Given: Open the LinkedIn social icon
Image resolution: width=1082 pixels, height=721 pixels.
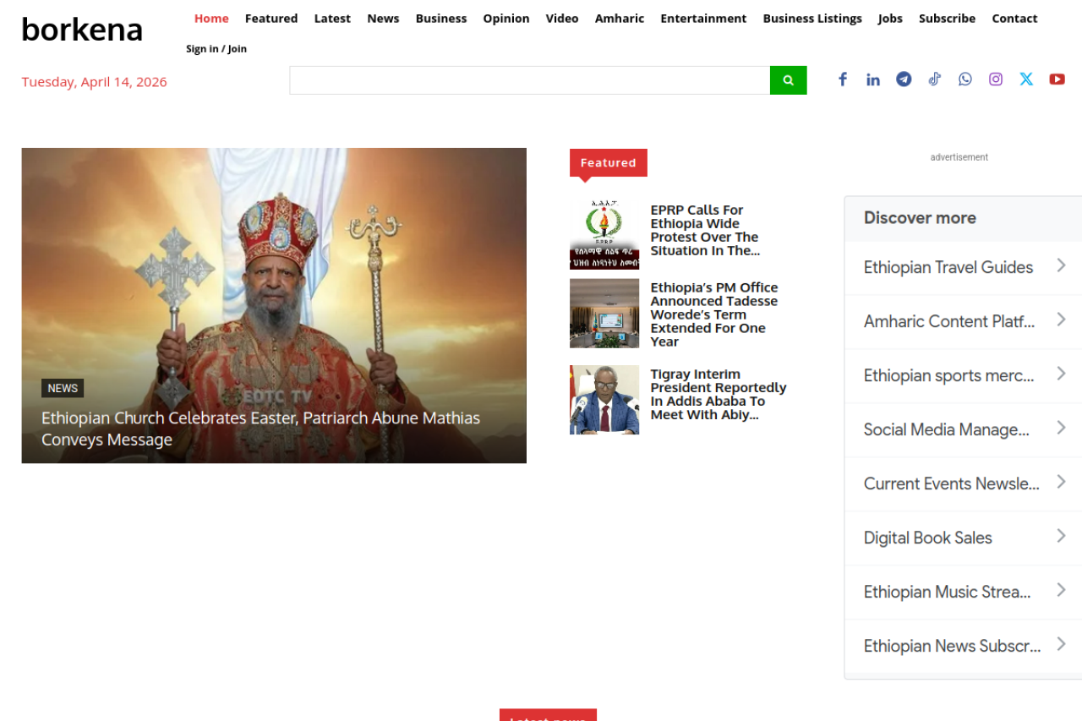Looking at the screenshot, I should pos(873,79).
